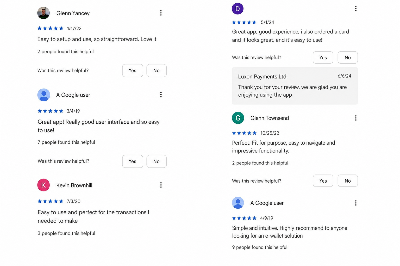Open options menu for the 4/9/19 Google user review

tap(355, 203)
